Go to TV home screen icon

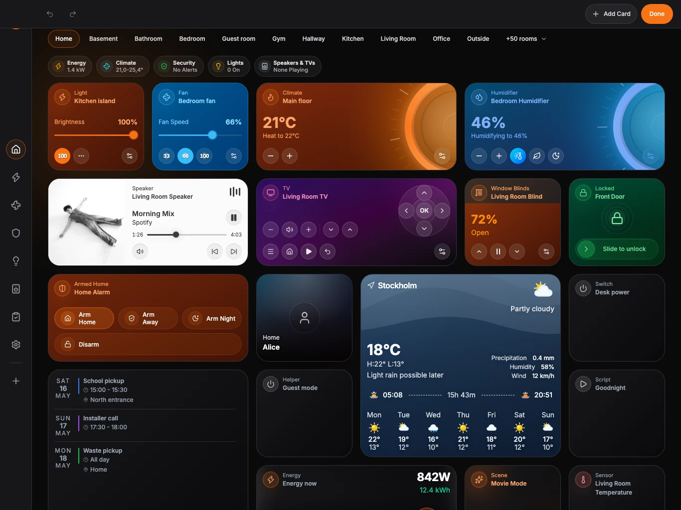(x=290, y=252)
